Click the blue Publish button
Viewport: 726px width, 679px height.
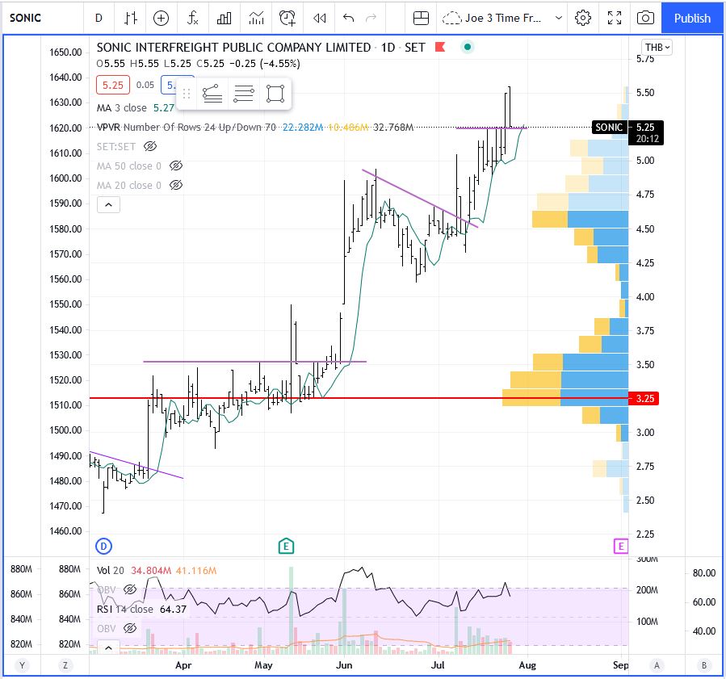(x=692, y=18)
